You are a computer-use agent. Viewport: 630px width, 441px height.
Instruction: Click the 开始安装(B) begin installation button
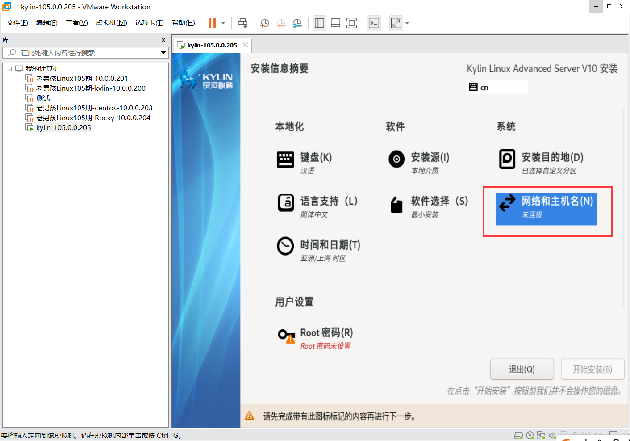pos(592,370)
